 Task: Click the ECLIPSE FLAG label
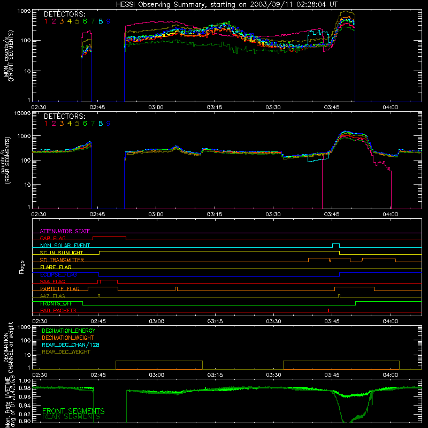point(58,274)
